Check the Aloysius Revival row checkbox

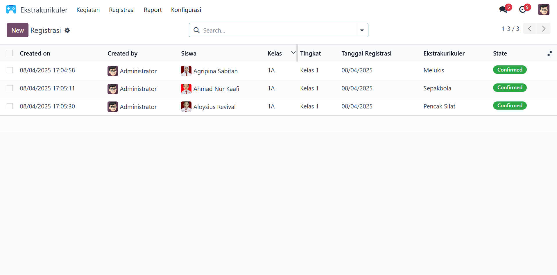(10, 106)
